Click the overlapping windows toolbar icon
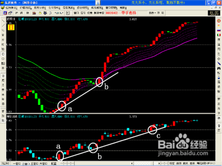Image resolution: width=222 pixels, height=166 pixels. click(10, 13)
